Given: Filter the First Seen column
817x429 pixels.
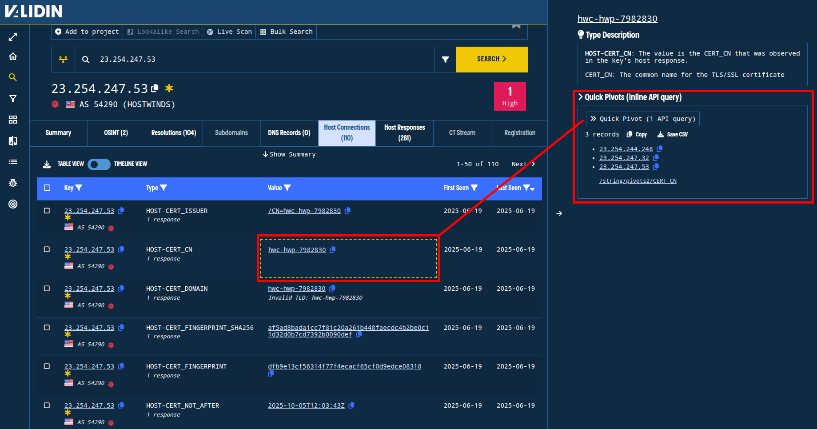Looking at the screenshot, I should coord(474,188).
